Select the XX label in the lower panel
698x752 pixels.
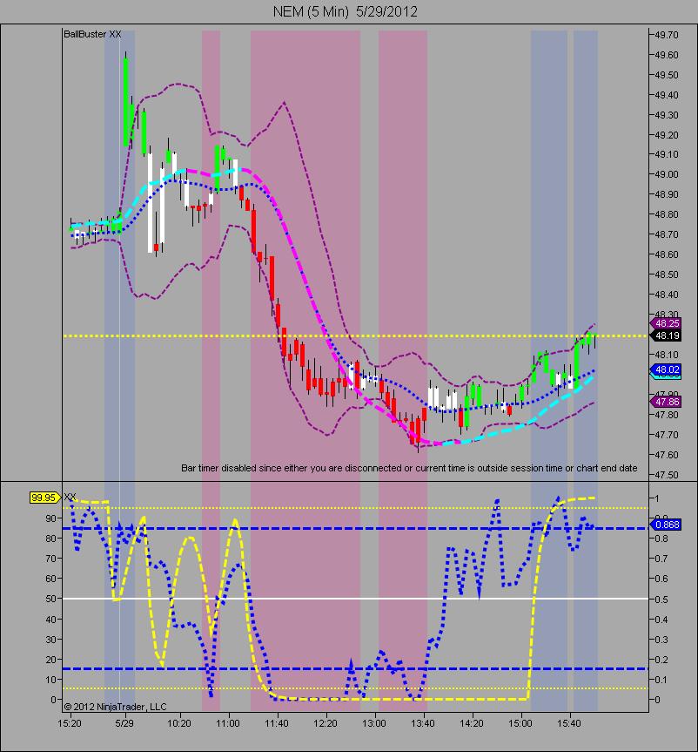point(70,497)
